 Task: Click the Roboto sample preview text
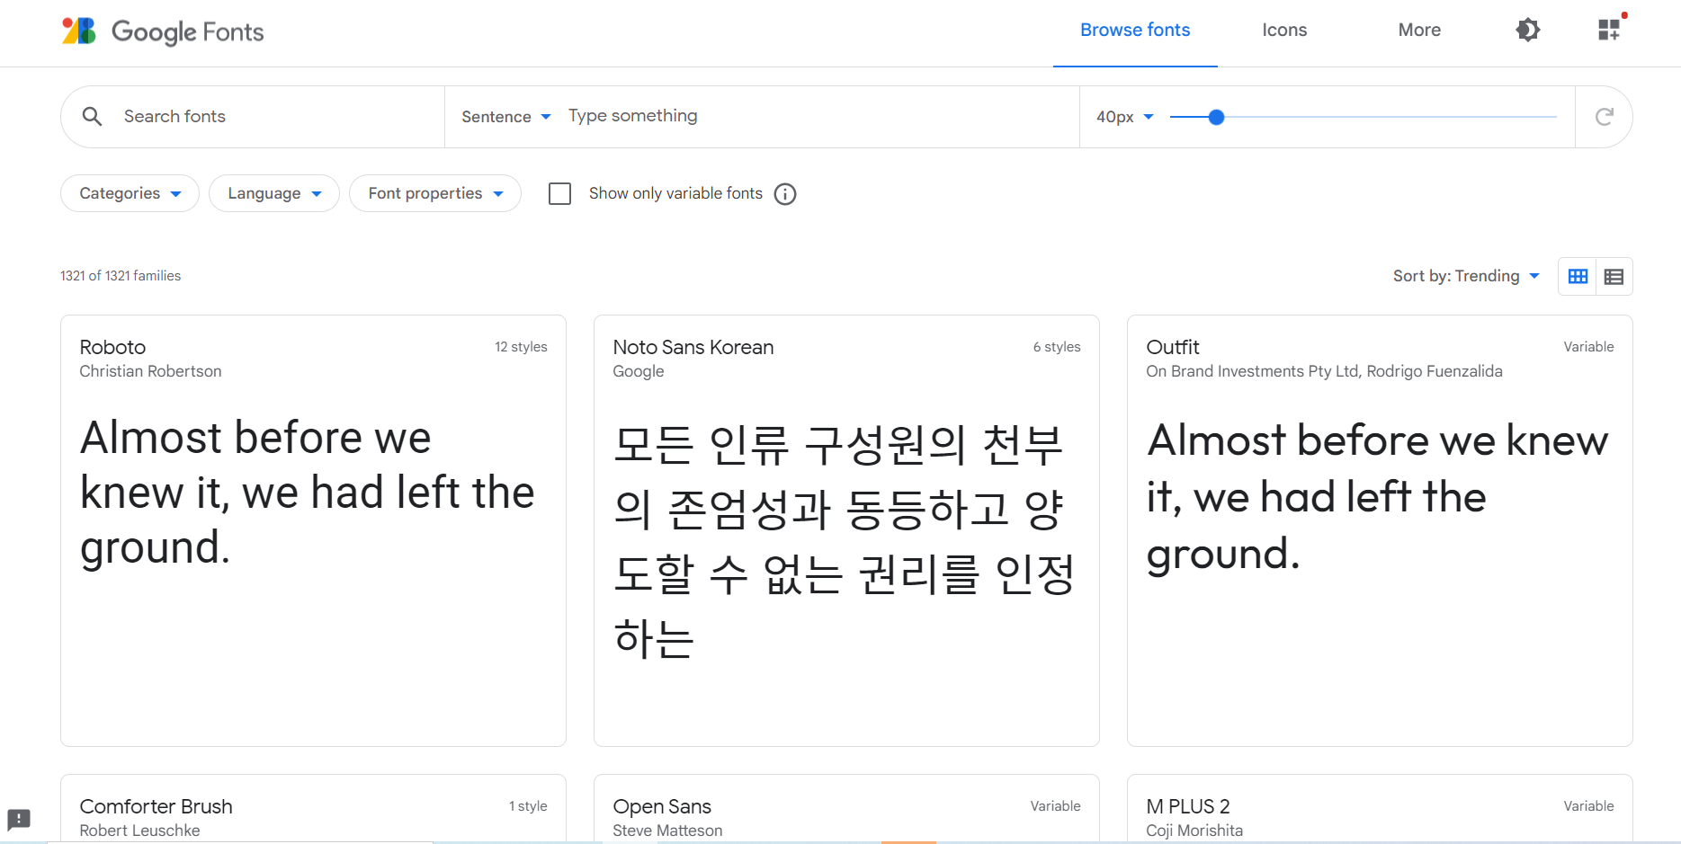307,493
